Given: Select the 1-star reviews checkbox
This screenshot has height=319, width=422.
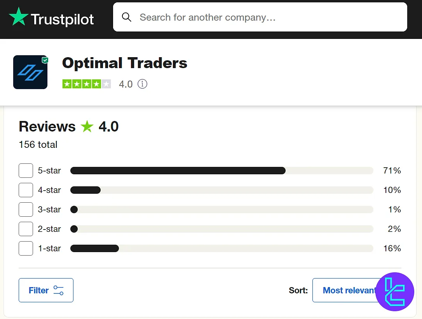Looking at the screenshot, I should pyautogui.click(x=26, y=248).
